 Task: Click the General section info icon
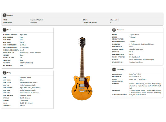point(5,15)
